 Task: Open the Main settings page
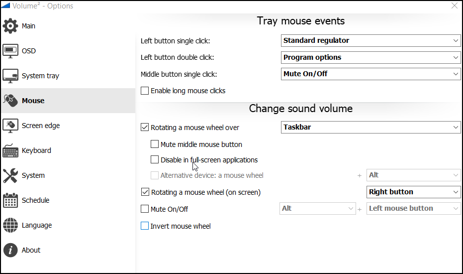pos(28,26)
